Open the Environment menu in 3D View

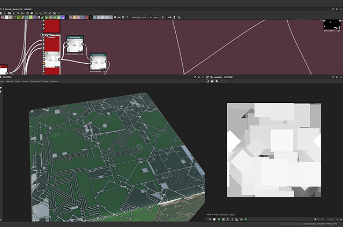coord(35,81)
